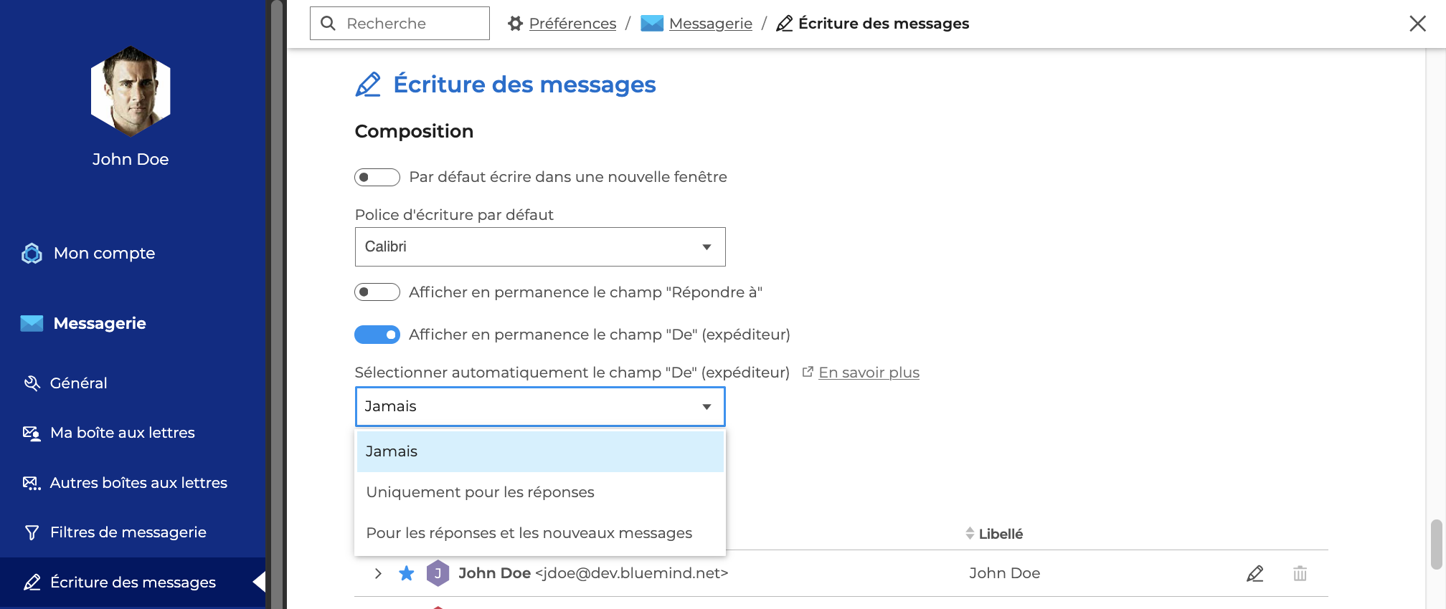The image size is (1446, 609).
Task: Open the Calibri default font dropdown
Action: click(x=540, y=247)
